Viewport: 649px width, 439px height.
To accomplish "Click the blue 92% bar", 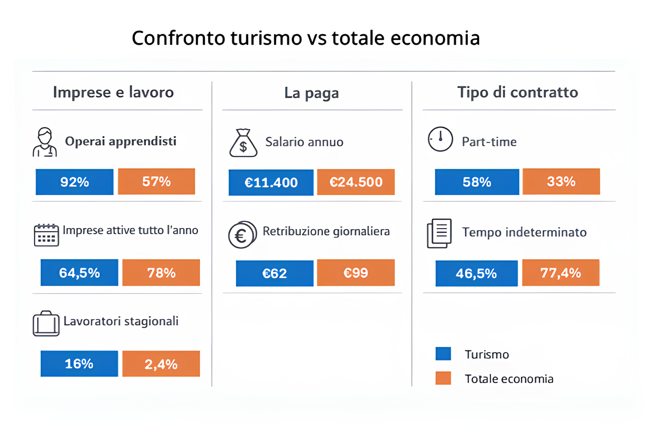I will point(75,182).
